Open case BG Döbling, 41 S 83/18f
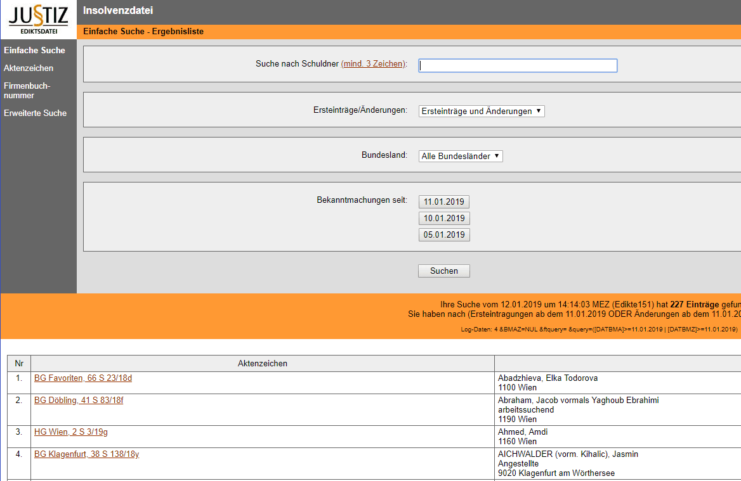 pos(79,401)
